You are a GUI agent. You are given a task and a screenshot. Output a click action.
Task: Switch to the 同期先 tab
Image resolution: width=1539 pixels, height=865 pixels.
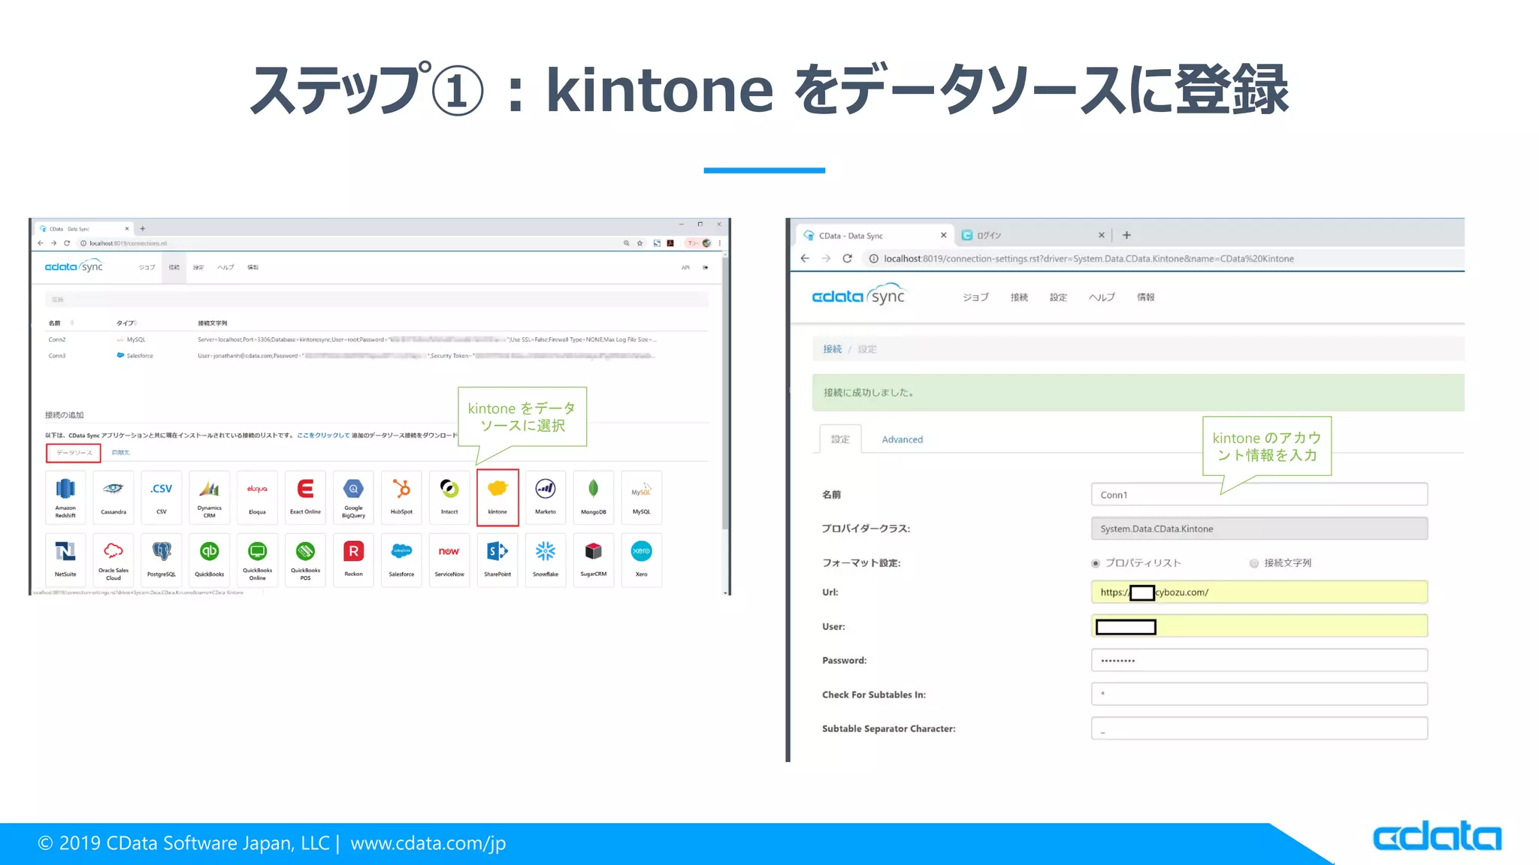click(x=120, y=453)
